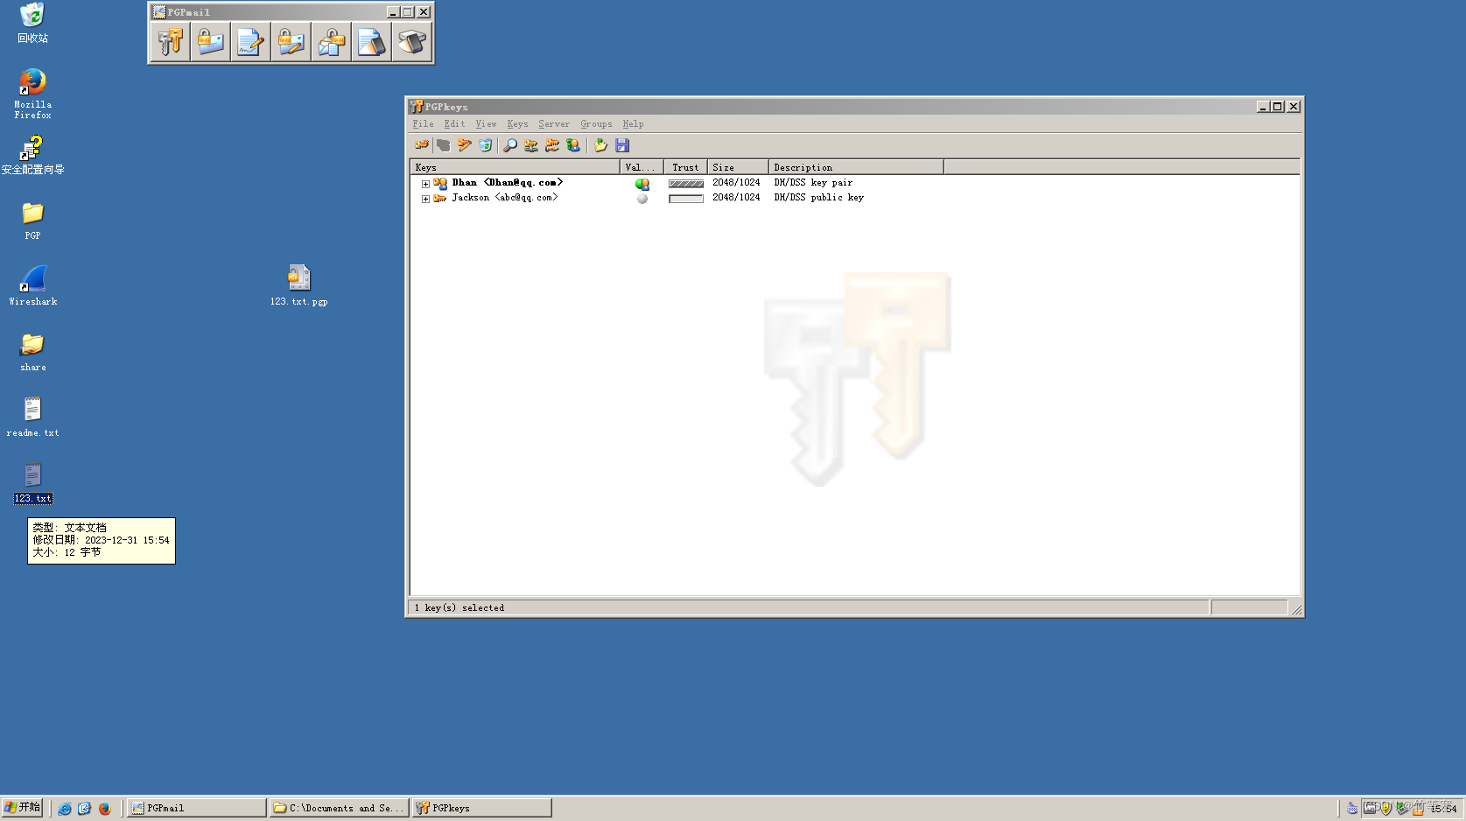Click Jackson's empty trust level bar

pyautogui.click(x=686, y=199)
